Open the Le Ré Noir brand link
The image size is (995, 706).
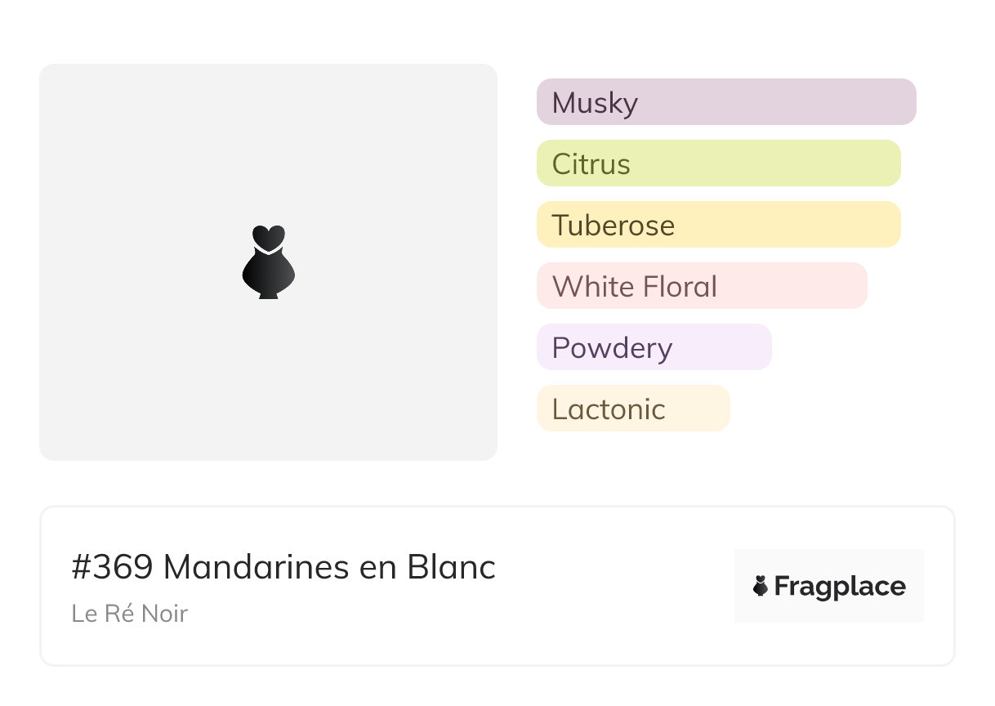click(x=129, y=613)
